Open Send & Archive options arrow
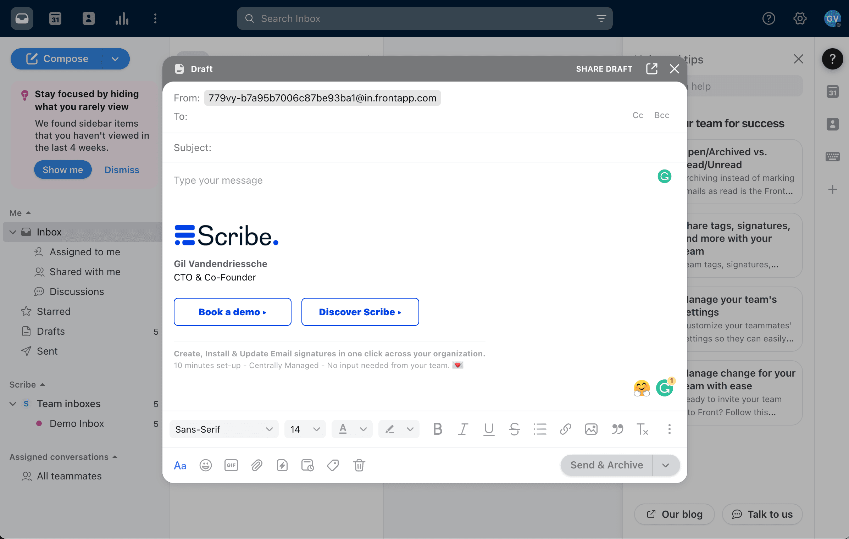 pos(666,465)
